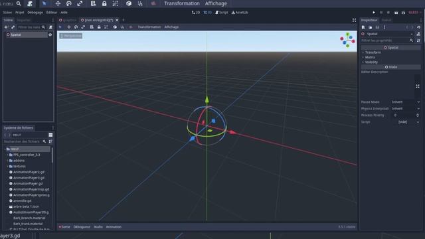Switch to the Script workspace
Viewport: 425px width, 239px height.
[x=222, y=13]
